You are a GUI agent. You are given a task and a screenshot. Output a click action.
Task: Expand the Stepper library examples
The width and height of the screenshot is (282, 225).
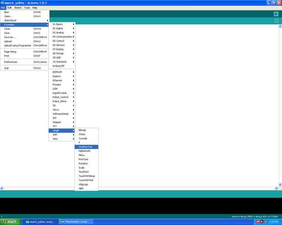point(62,122)
